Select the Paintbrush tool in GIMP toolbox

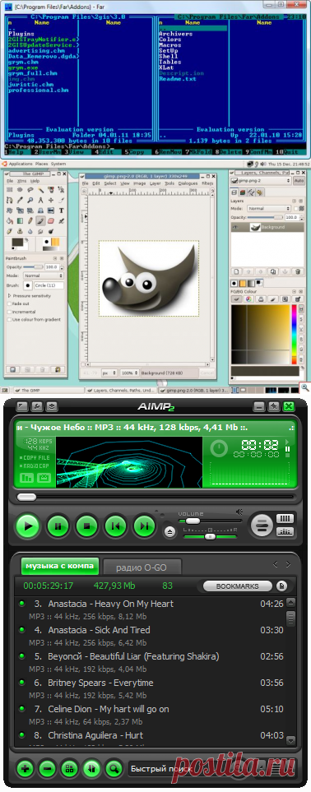click(x=40, y=220)
